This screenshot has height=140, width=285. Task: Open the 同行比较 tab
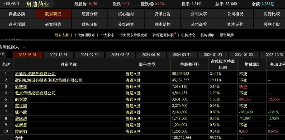(269, 14)
